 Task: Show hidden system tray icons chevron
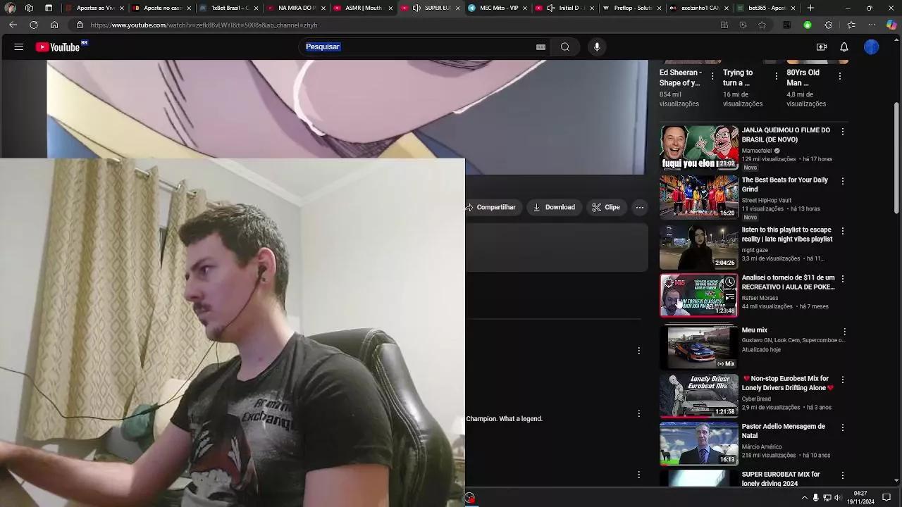coord(805,498)
